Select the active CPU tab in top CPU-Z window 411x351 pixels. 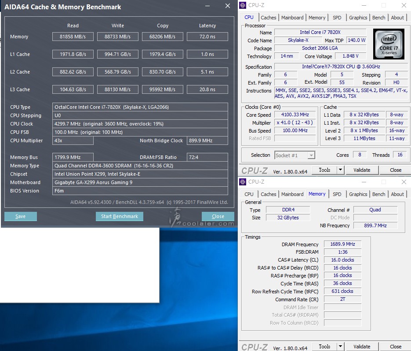[x=249, y=17]
